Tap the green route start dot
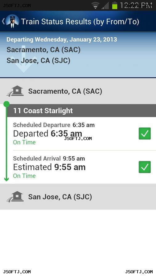 pyautogui.click(x=6, y=104)
